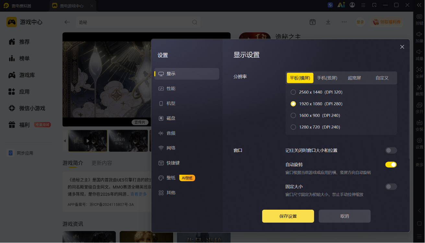Go back with the arrow beside search box
The image size is (425, 243).
click(67, 22)
